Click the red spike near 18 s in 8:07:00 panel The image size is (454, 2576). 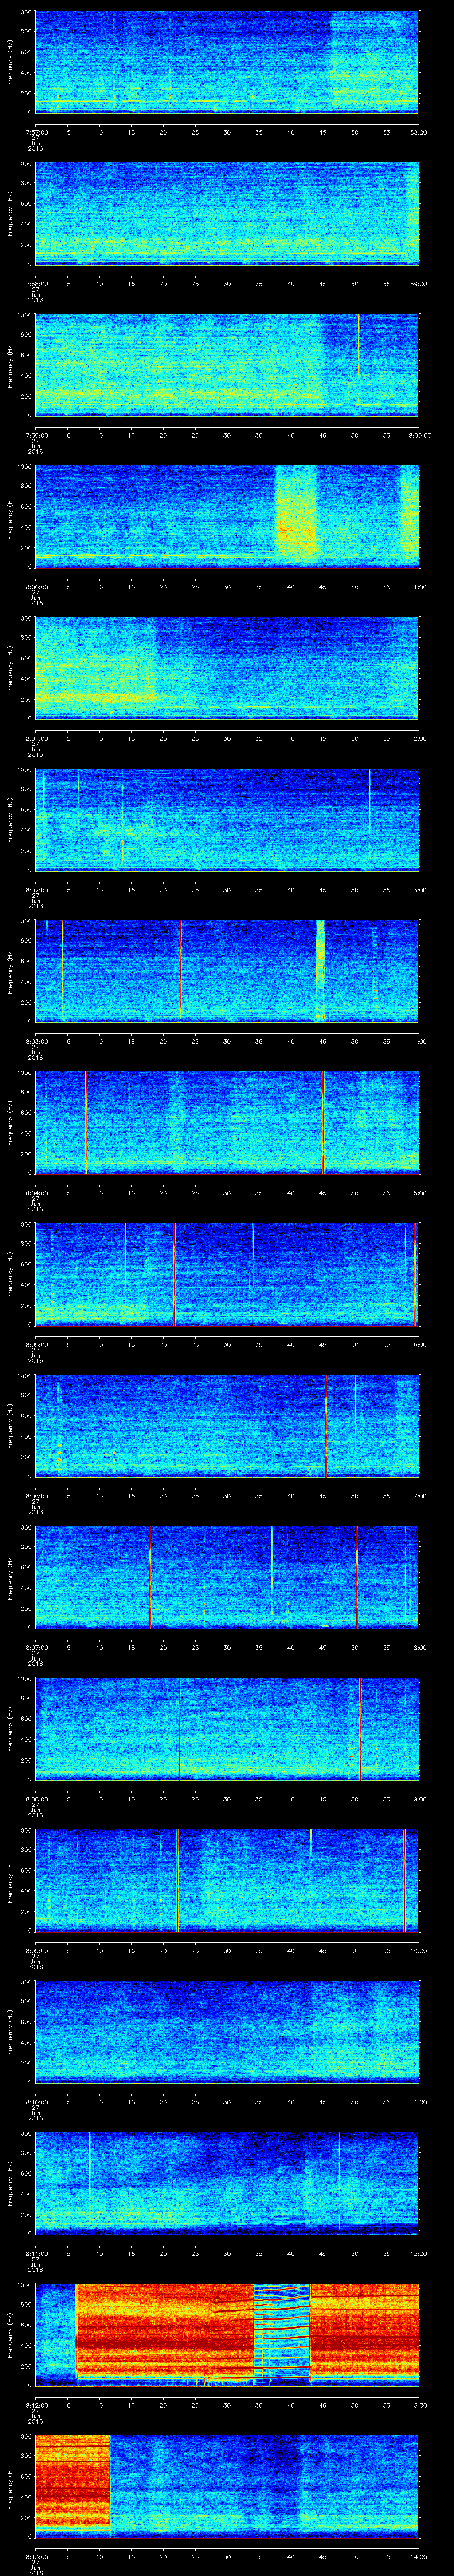(x=150, y=1577)
